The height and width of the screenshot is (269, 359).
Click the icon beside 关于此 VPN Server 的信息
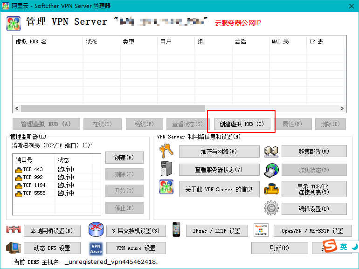coord(166,187)
